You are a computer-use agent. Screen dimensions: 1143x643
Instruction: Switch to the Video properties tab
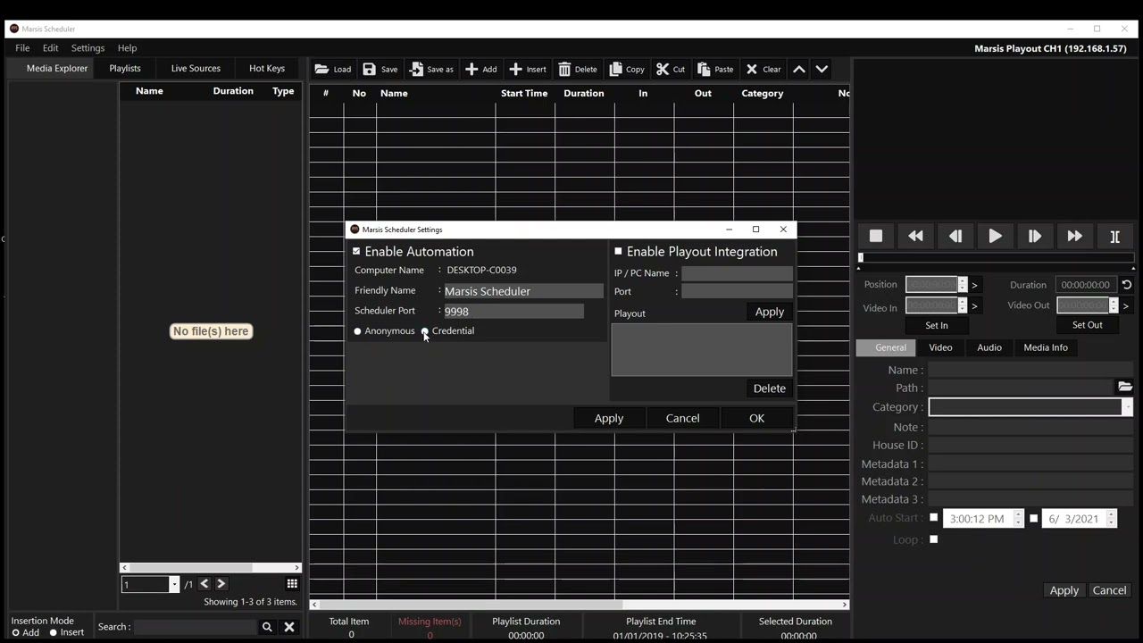[x=940, y=347]
